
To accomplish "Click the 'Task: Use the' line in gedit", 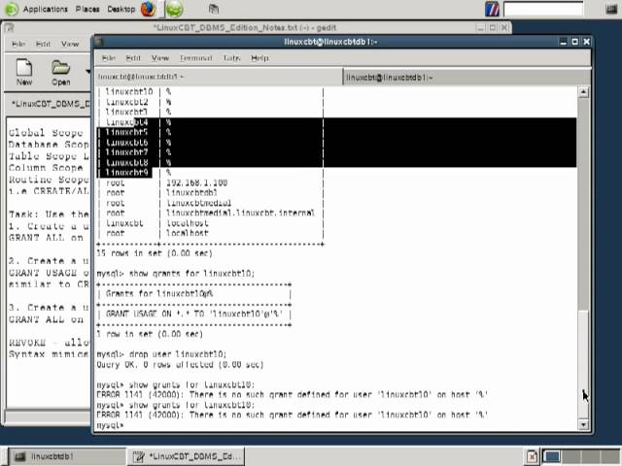I will click(49, 215).
